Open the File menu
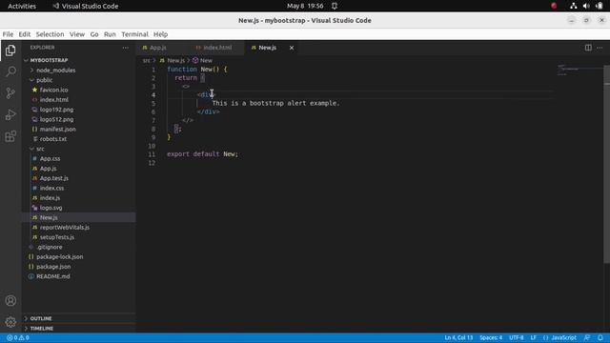The height and width of the screenshot is (343, 610). coord(8,34)
